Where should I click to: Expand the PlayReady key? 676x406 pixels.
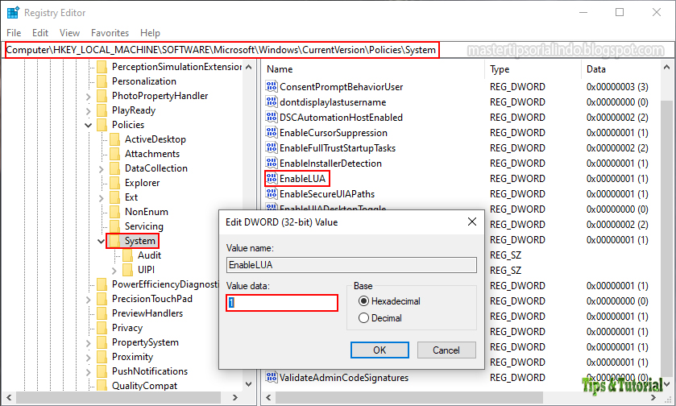pos(89,111)
